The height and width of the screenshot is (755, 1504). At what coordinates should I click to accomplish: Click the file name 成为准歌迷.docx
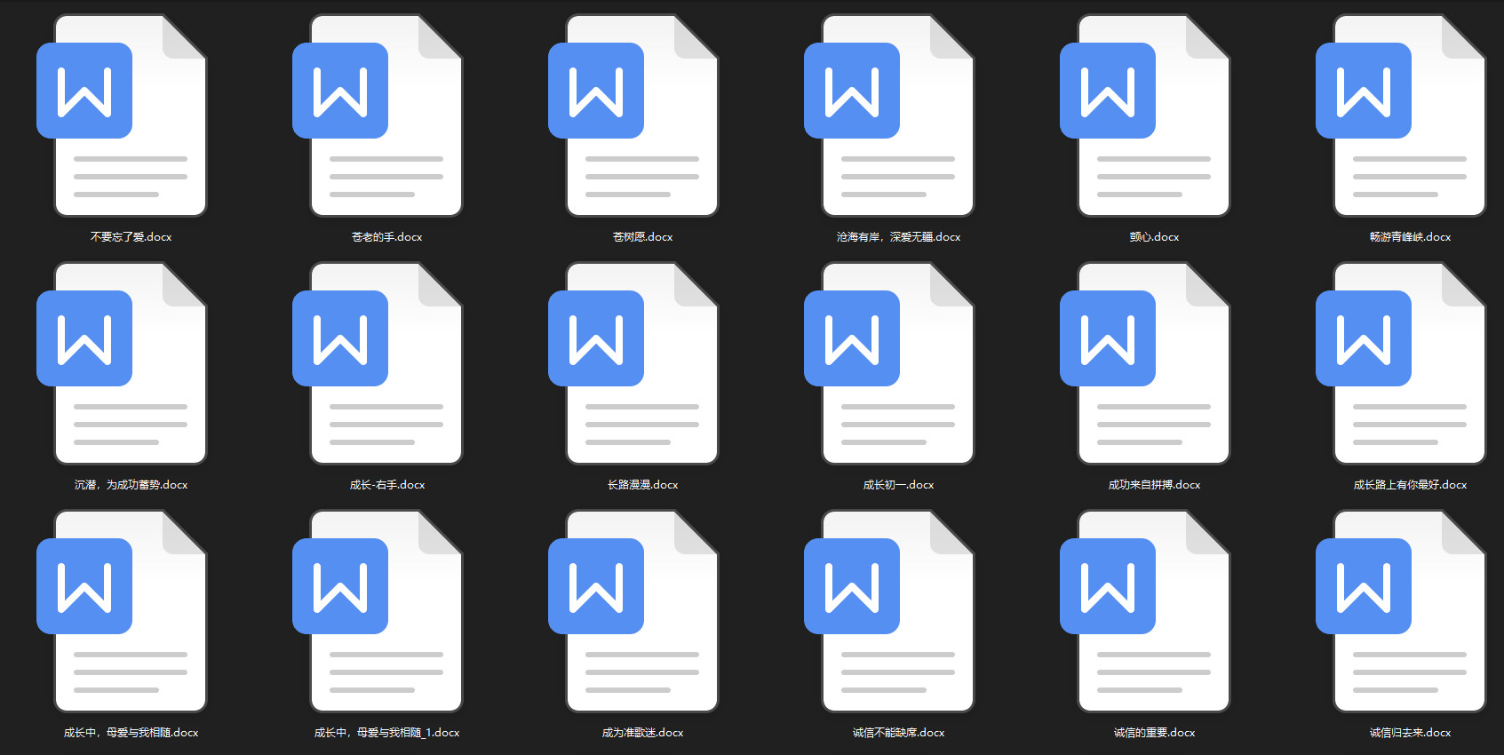(642, 733)
